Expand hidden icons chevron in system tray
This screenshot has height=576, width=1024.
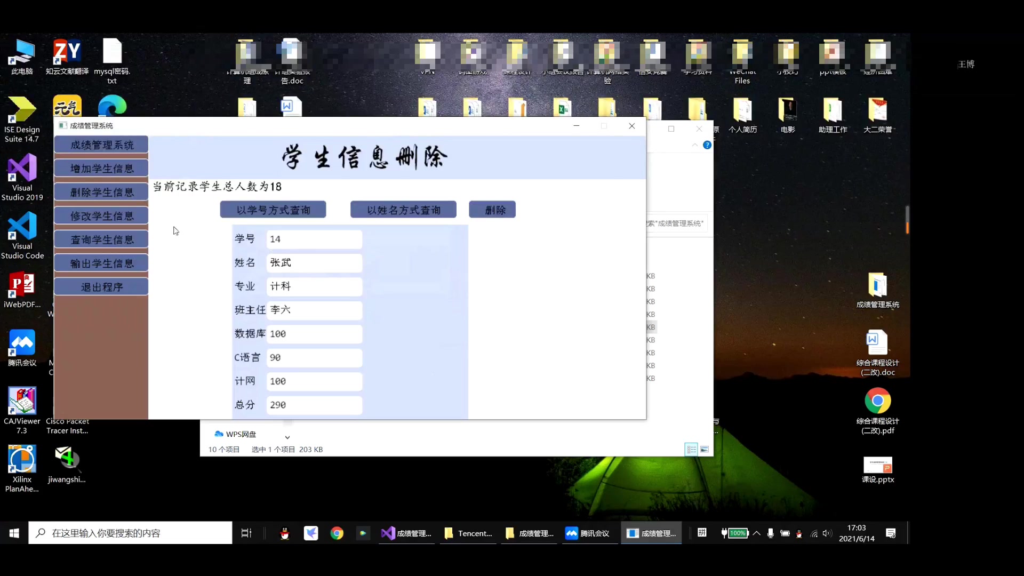point(757,533)
